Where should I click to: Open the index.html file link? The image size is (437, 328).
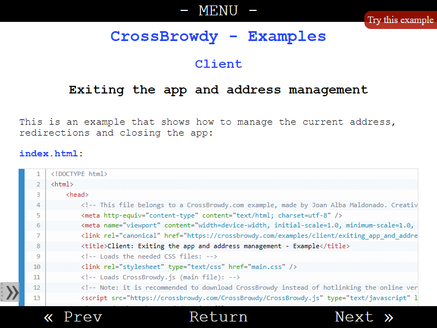tap(49, 154)
